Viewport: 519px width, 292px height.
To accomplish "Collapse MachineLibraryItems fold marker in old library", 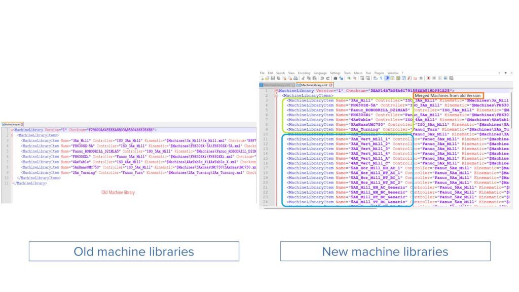I will (12, 135).
